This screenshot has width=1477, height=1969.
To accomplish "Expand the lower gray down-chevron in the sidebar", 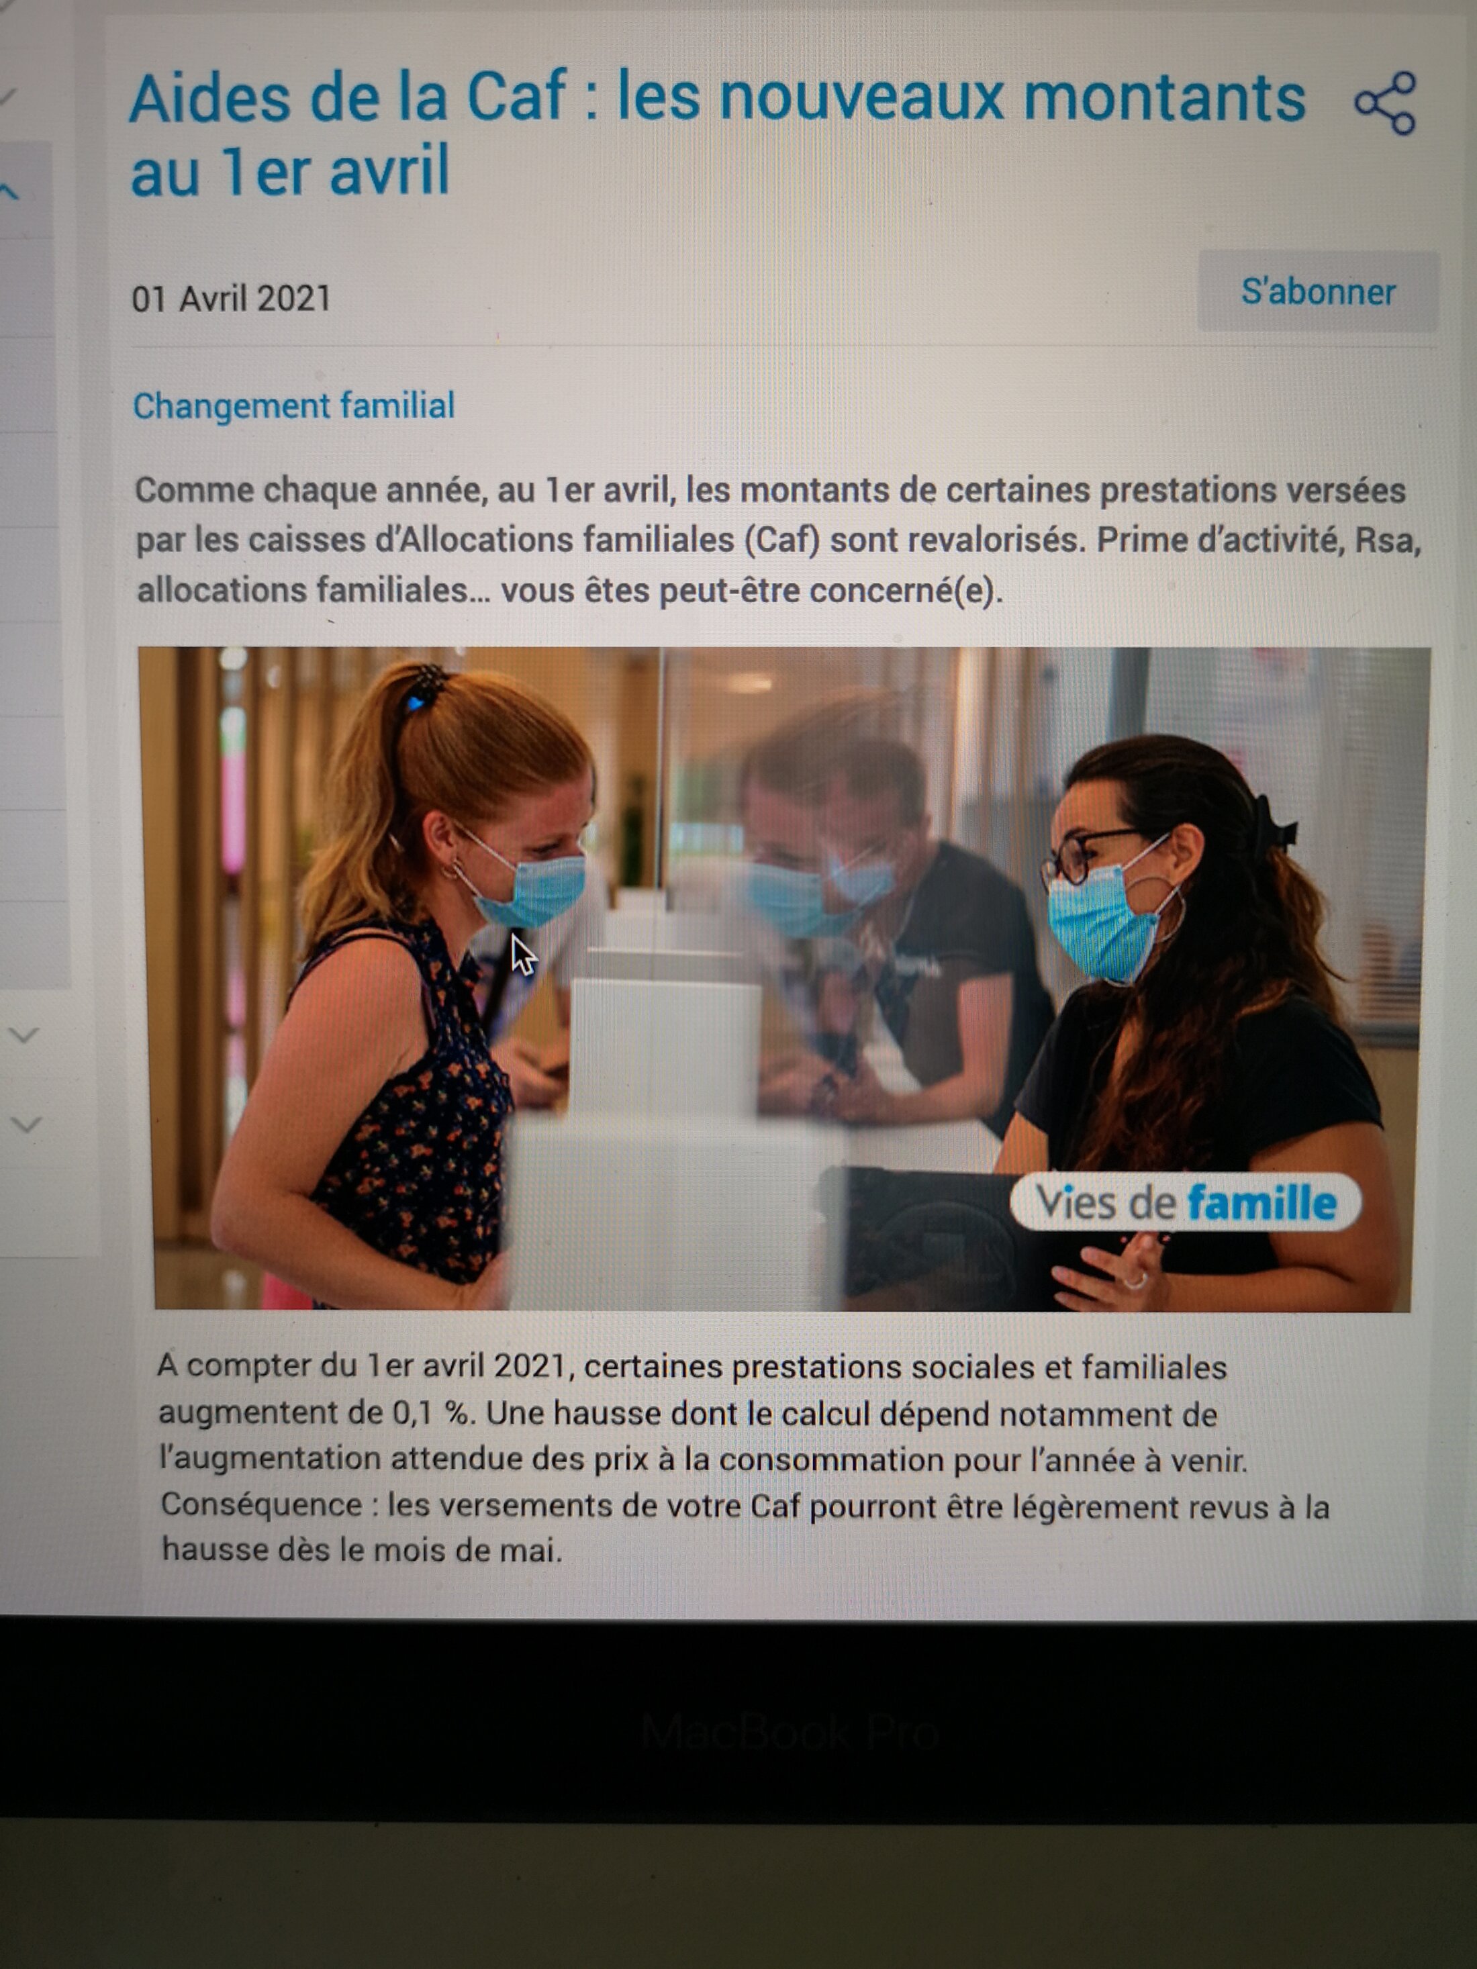I will coord(26,1124).
